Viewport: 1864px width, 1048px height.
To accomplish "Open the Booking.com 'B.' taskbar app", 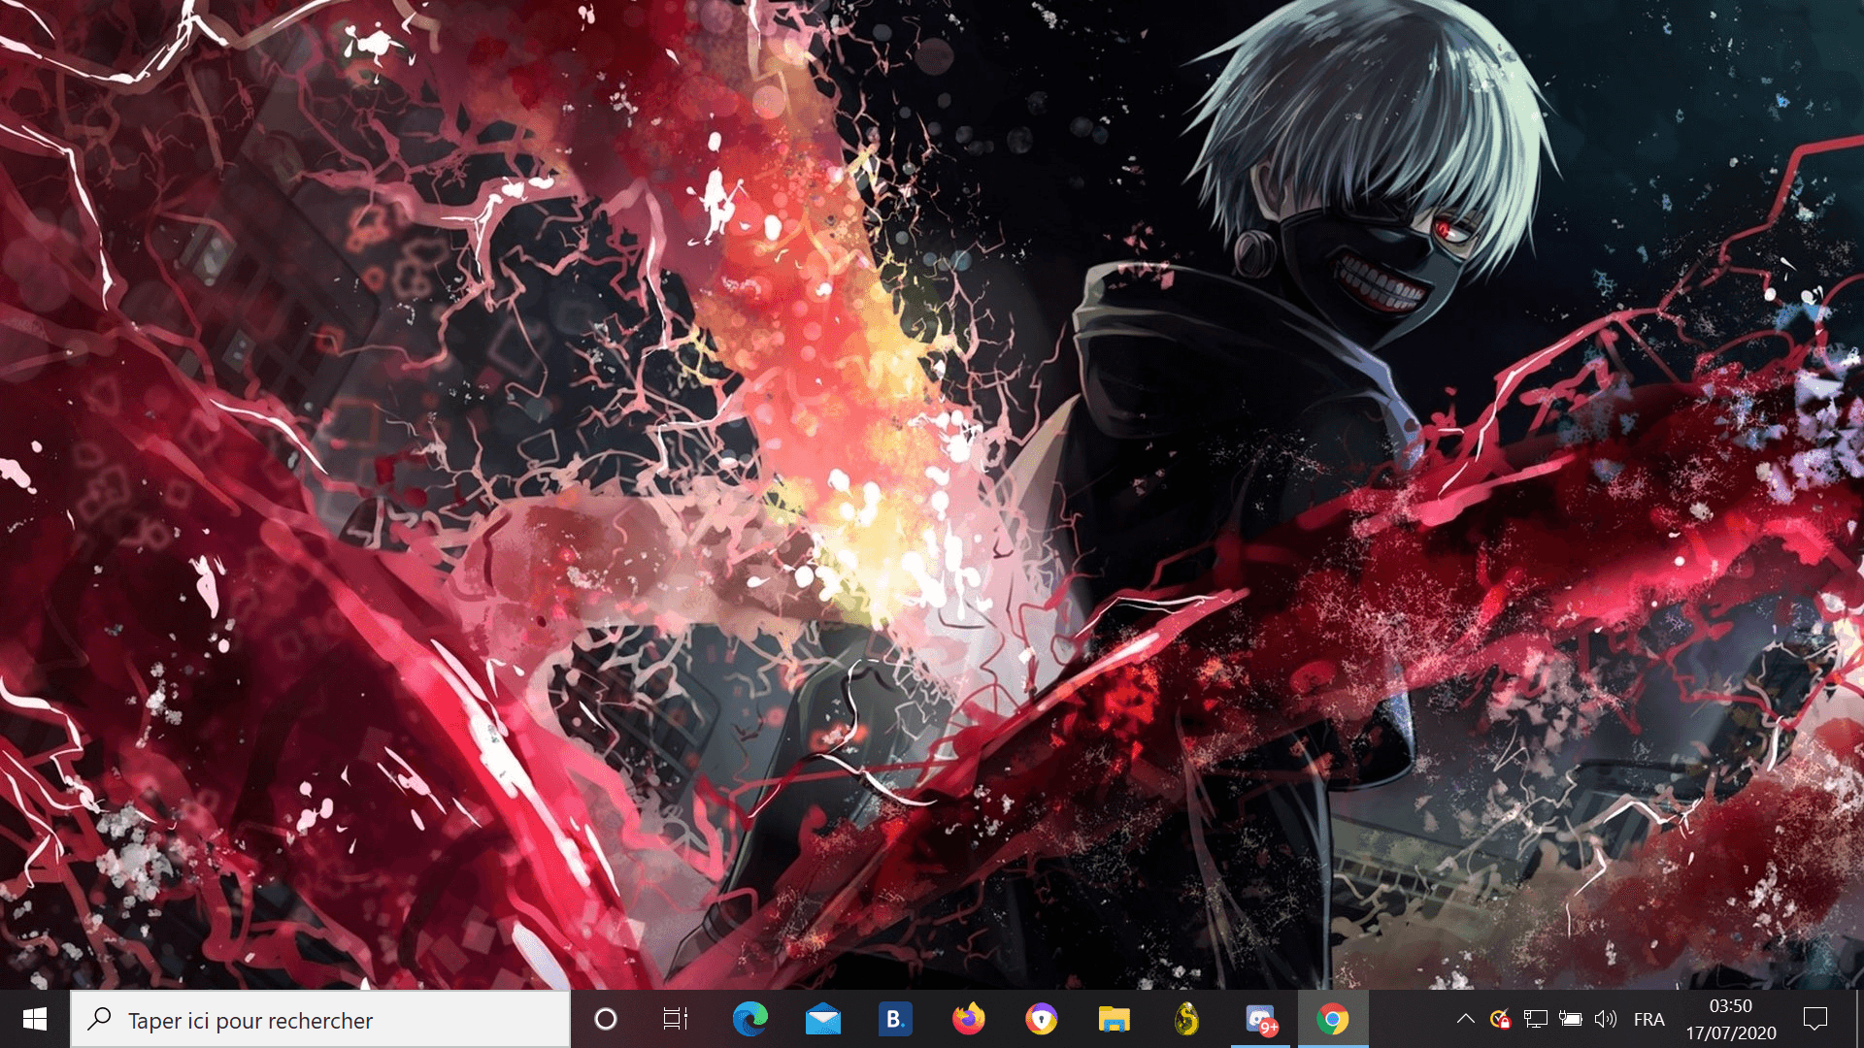I will (895, 1019).
